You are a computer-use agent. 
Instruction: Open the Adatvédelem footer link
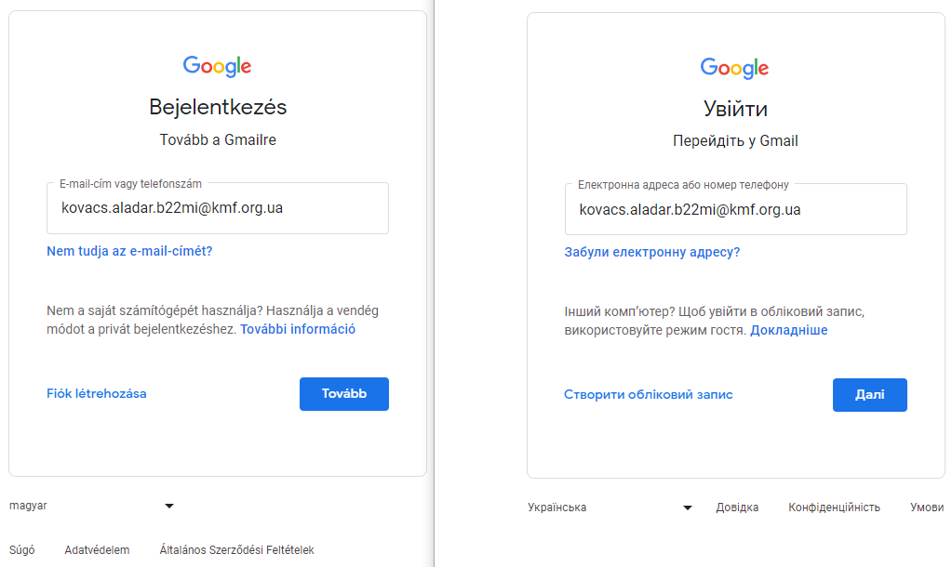[97, 550]
